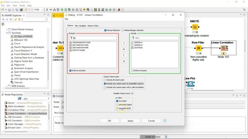
Task: Click the OK button
Action: [x=109, y=121]
